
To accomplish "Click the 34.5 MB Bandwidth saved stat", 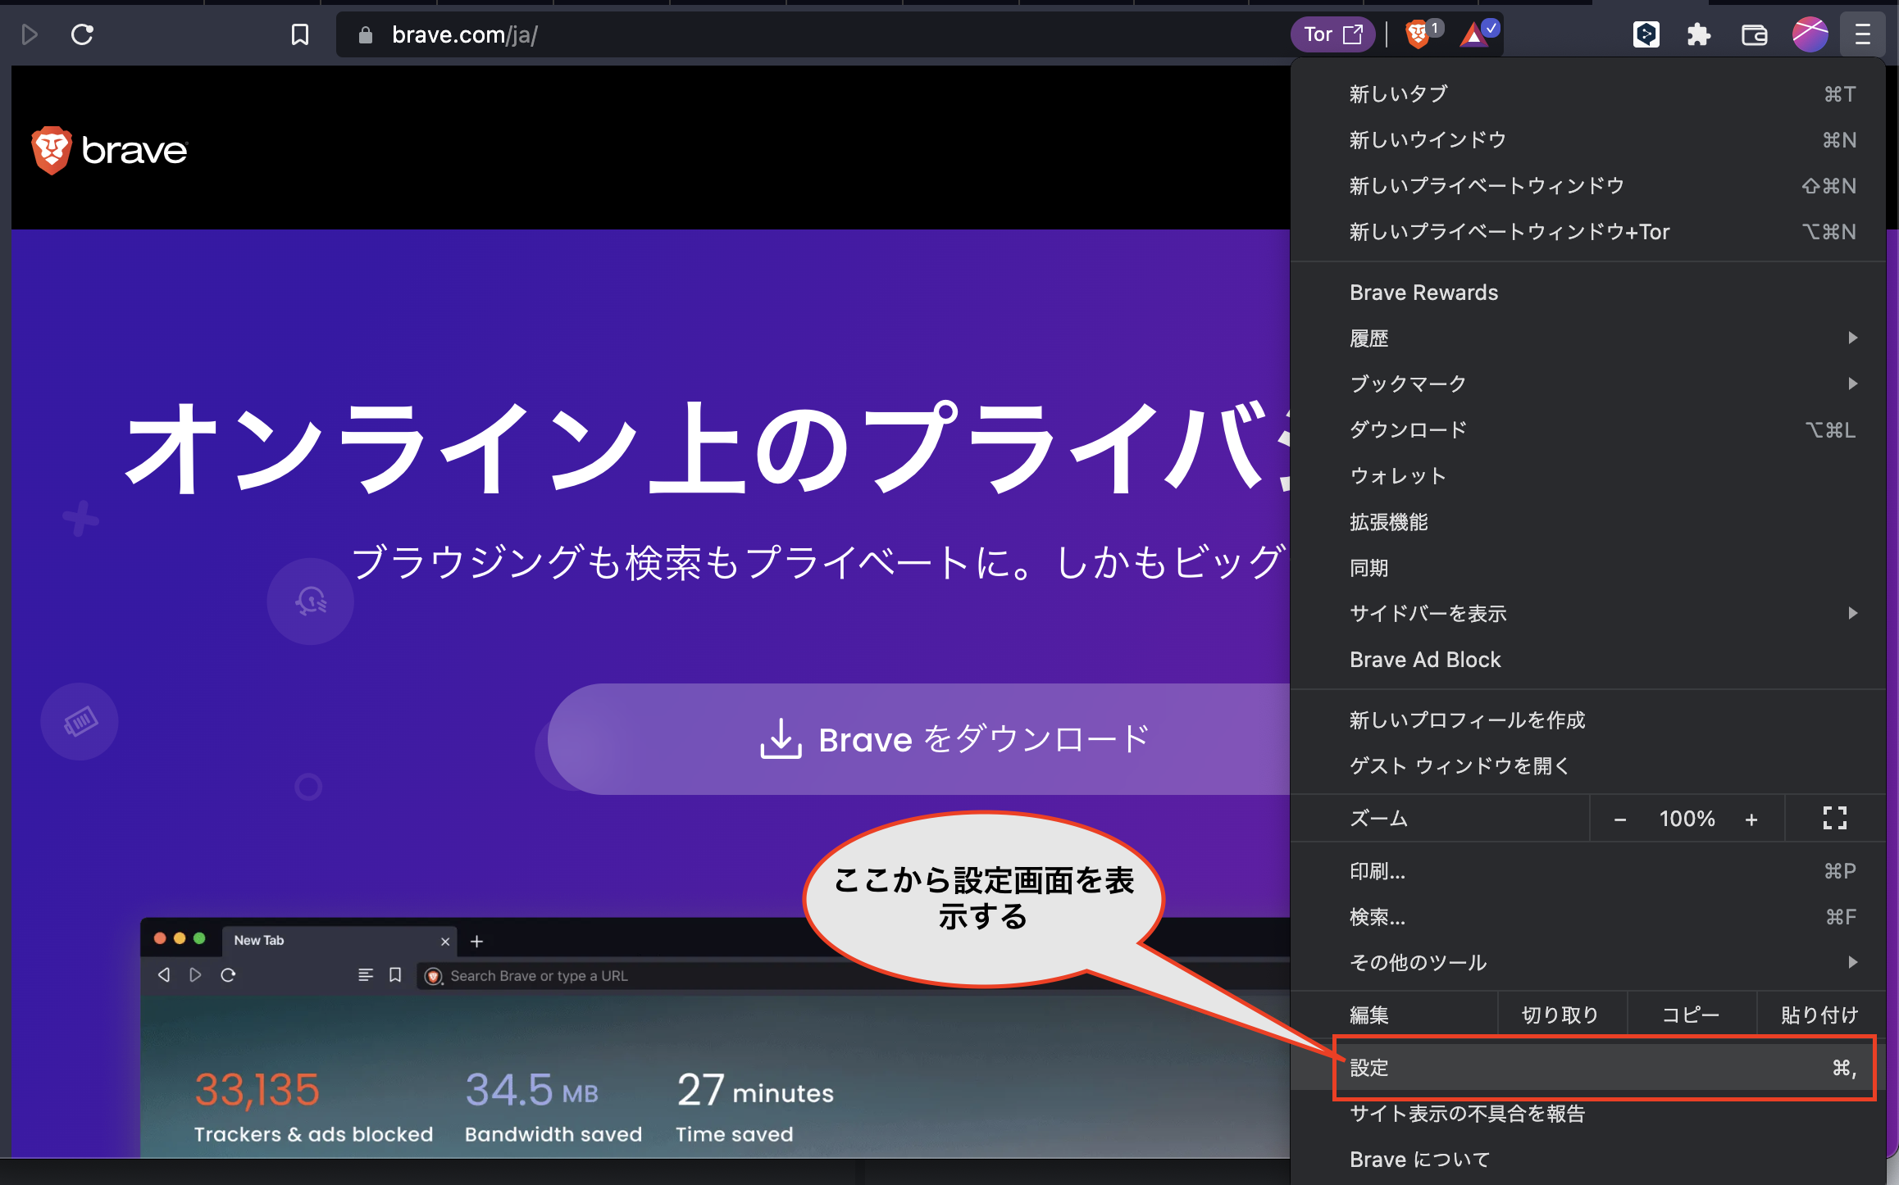I will [x=553, y=1106].
